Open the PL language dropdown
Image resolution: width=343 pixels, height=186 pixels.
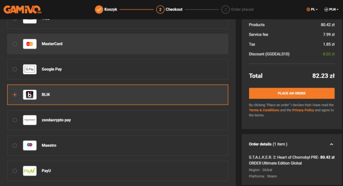click(x=312, y=10)
